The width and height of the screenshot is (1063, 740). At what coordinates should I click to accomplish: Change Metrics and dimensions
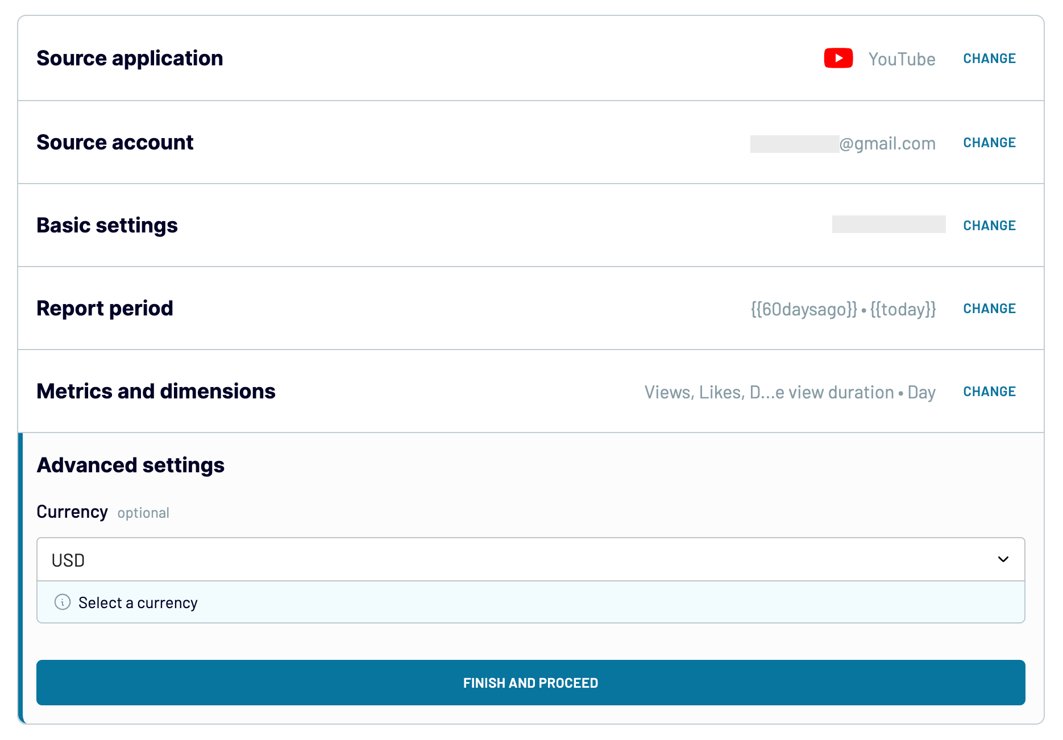[x=989, y=392]
